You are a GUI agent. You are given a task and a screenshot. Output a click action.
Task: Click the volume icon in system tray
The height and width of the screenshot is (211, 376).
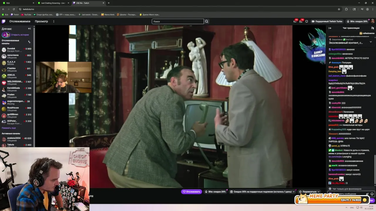pos(361,207)
